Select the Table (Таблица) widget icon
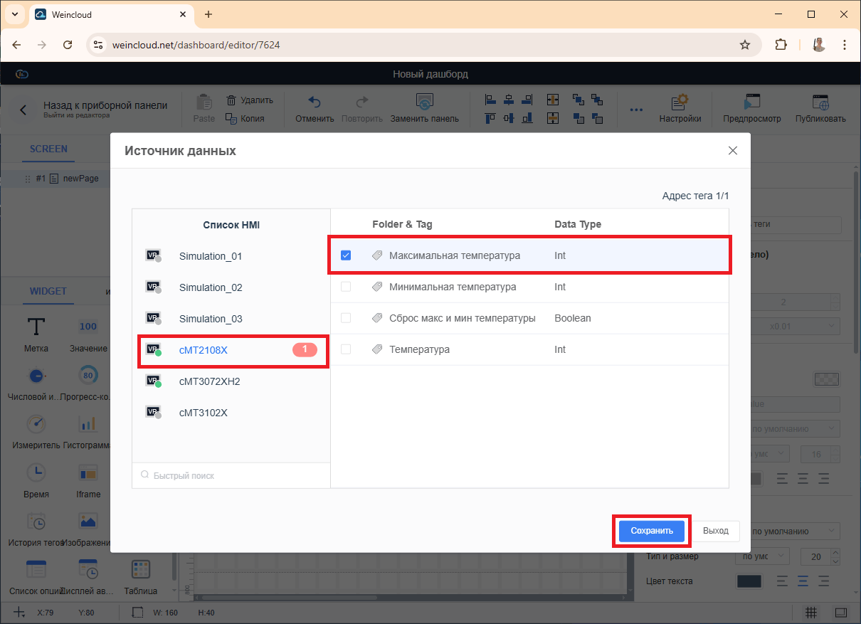 [140, 570]
